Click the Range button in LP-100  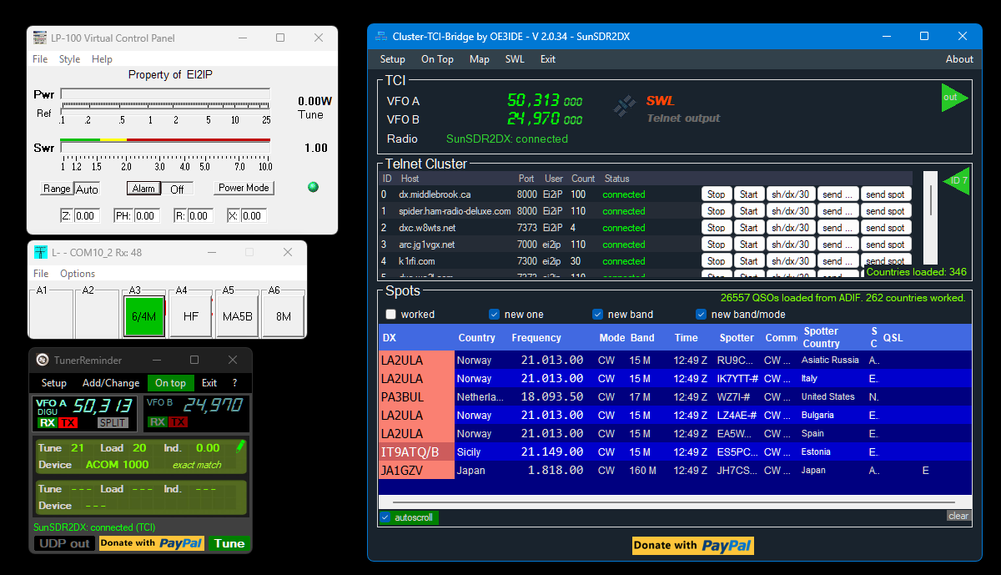coord(57,189)
